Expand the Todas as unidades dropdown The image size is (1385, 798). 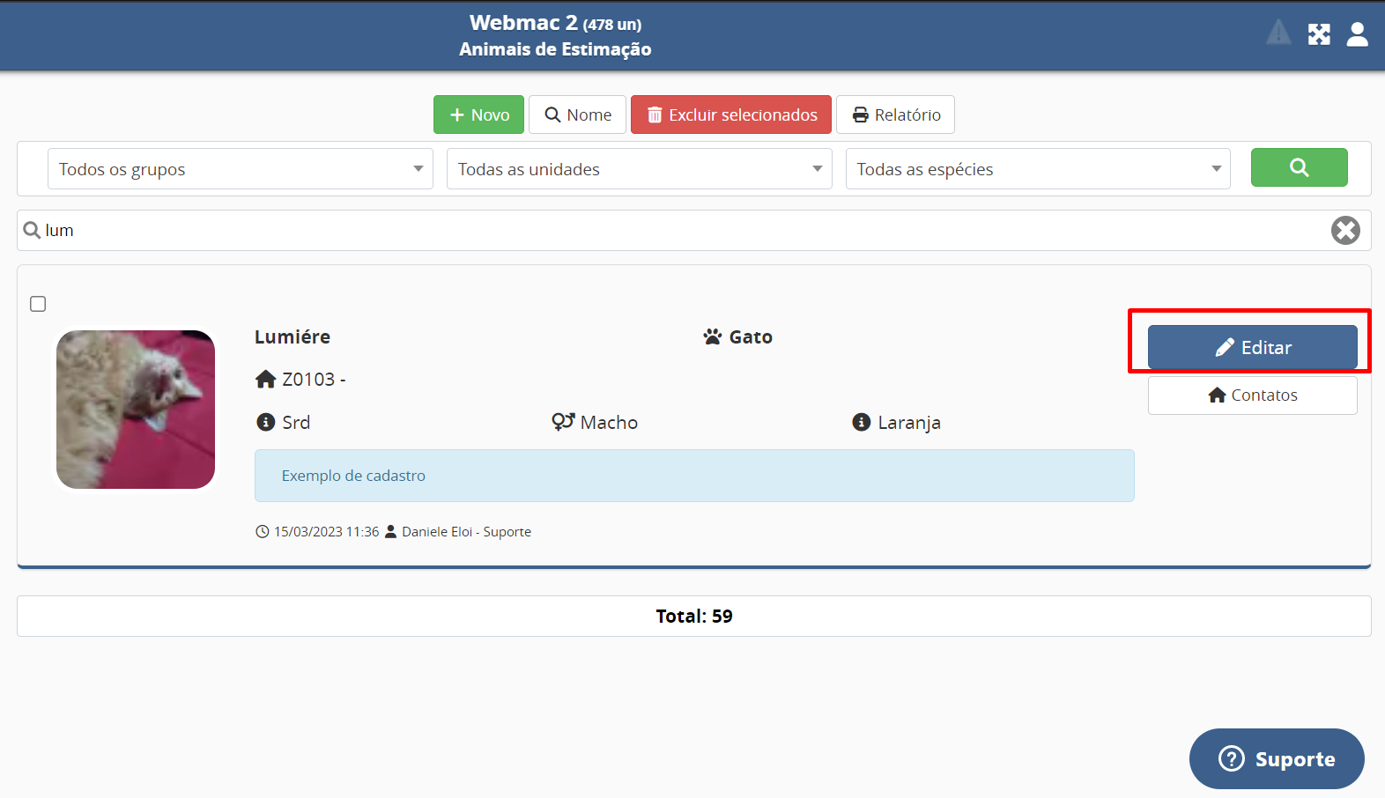pyautogui.click(x=639, y=169)
